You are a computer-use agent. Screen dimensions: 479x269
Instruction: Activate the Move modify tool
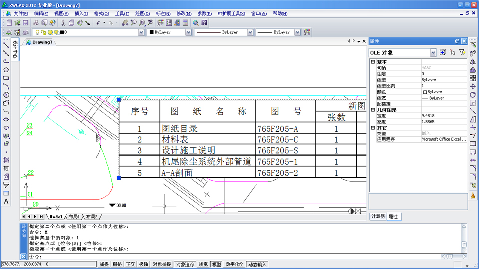(x=473, y=86)
